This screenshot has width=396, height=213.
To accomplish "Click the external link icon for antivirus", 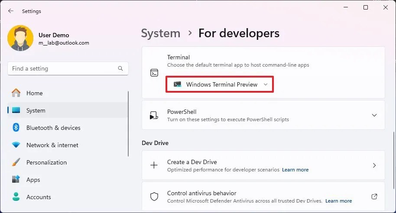I will pyautogui.click(x=374, y=197).
